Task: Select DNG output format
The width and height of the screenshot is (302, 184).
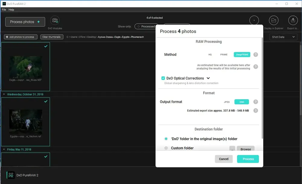Action: click(x=242, y=102)
